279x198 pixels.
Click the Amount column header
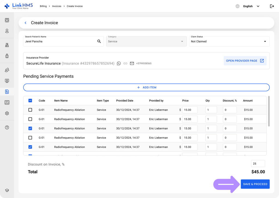click(248, 101)
